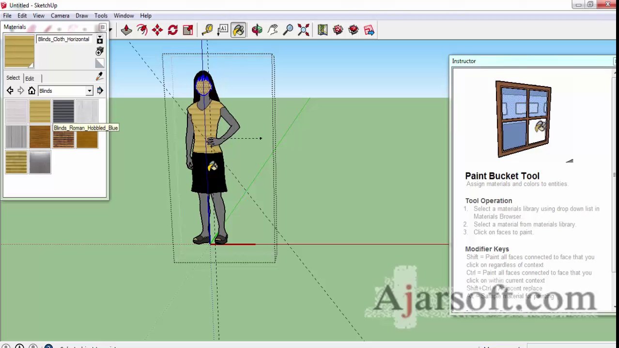Close the Materials panel
Viewport: 619px width, 348px height.
pyautogui.click(x=102, y=27)
